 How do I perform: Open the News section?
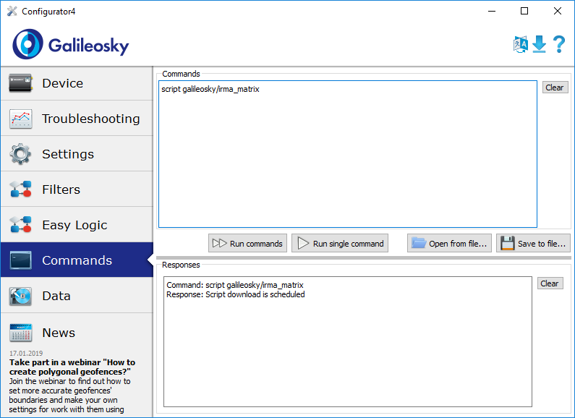[x=58, y=333]
